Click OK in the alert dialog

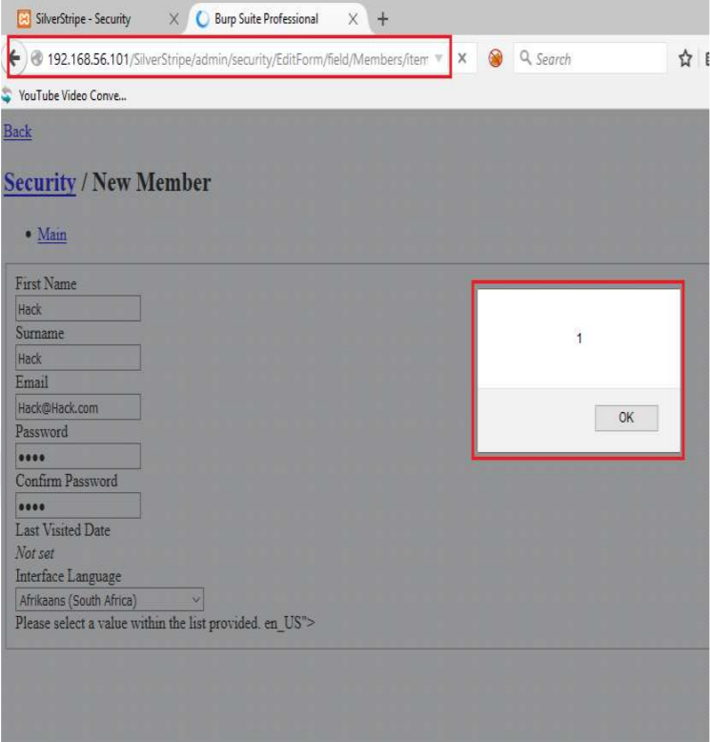click(x=625, y=418)
